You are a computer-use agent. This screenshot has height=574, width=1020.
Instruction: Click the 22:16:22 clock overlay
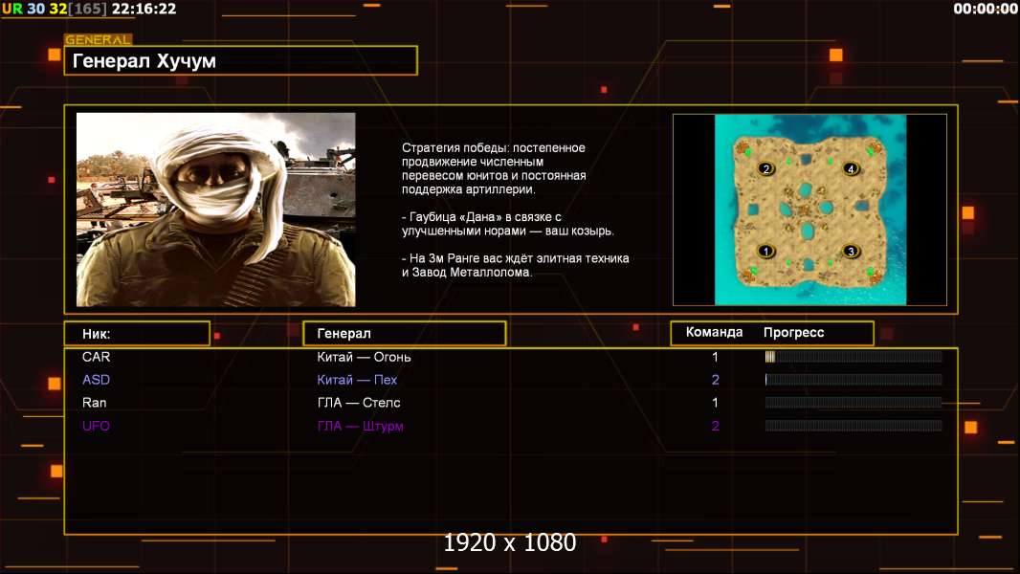[x=144, y=9]
